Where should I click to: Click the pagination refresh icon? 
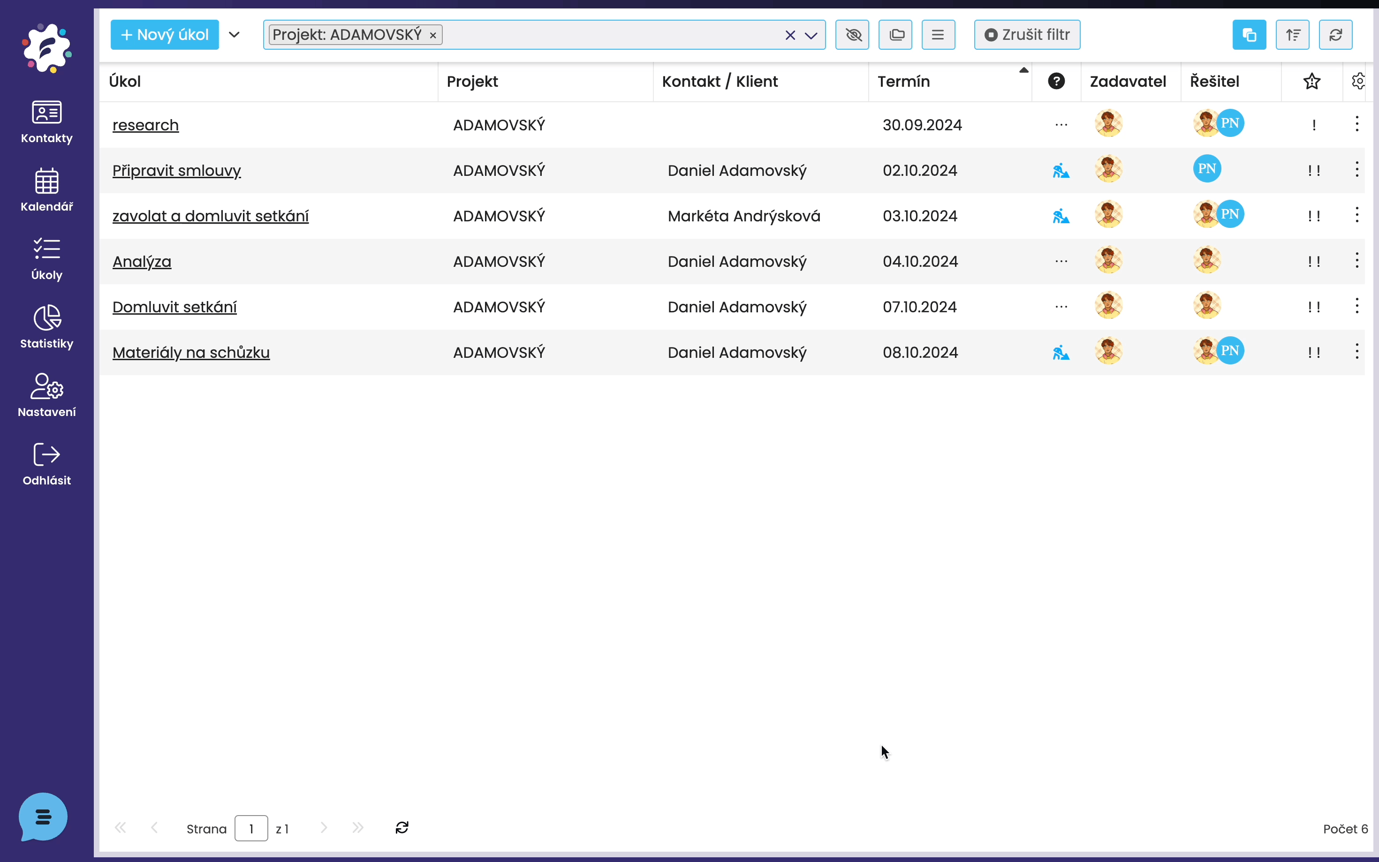pos(402,828)
